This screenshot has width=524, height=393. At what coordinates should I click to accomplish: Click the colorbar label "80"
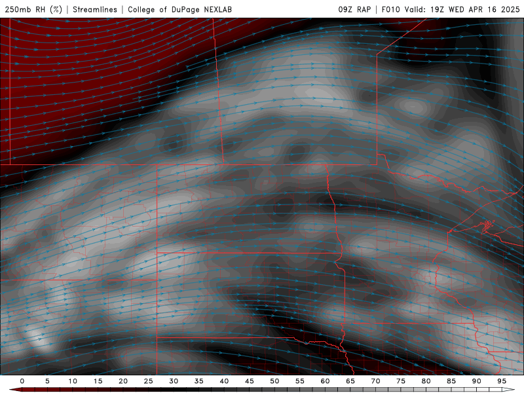[426, 381]
